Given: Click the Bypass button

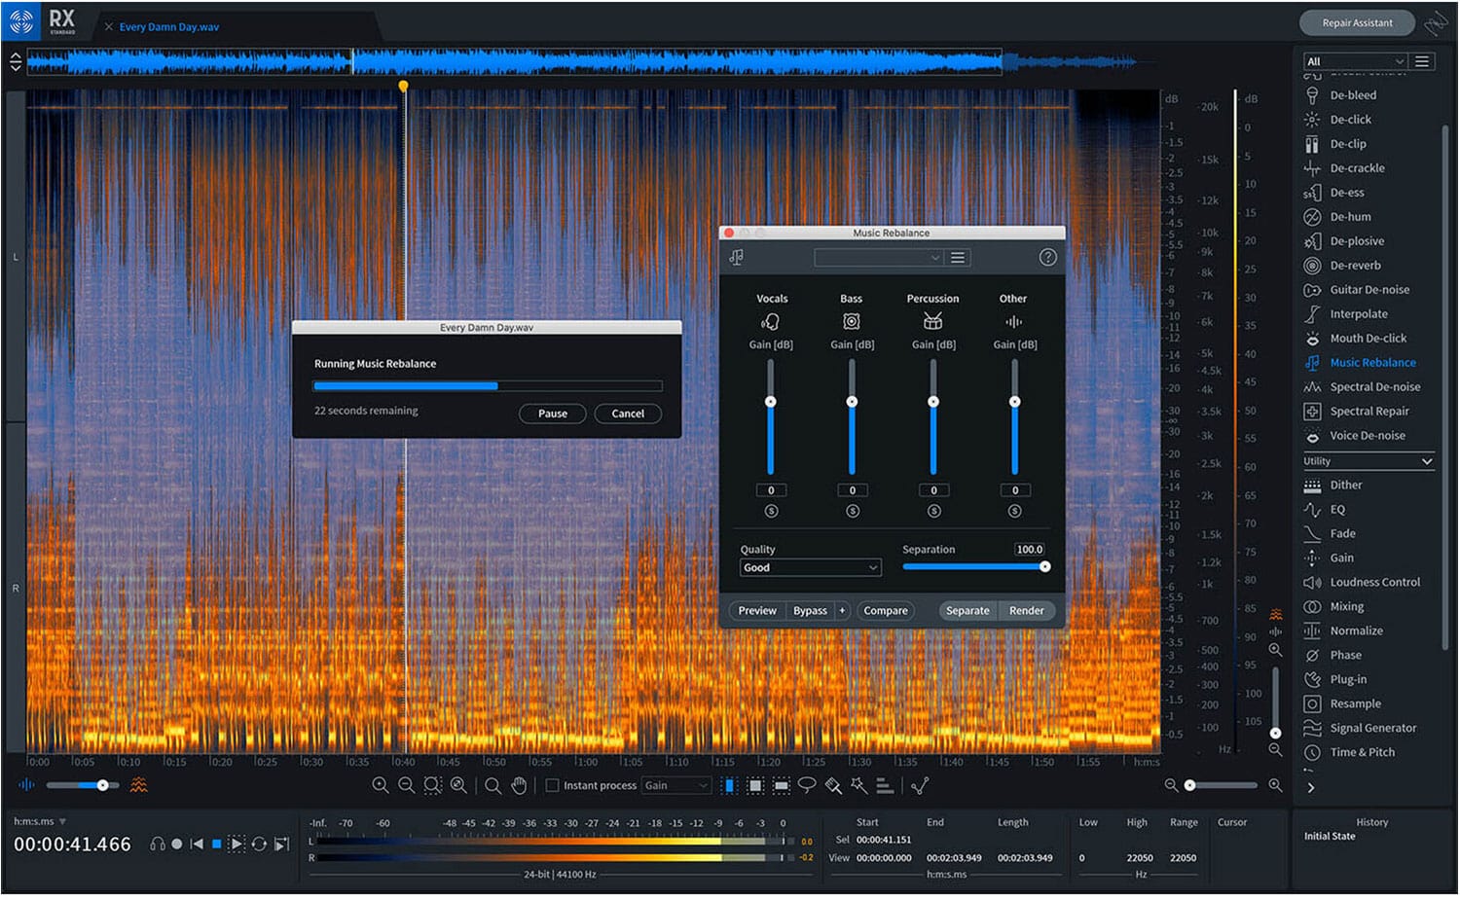Looking at the screenshot, I should coord(810,611).
